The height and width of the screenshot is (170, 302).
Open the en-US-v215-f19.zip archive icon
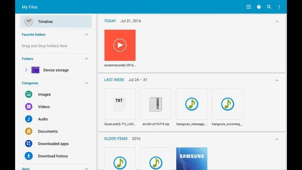coord(156,104)
